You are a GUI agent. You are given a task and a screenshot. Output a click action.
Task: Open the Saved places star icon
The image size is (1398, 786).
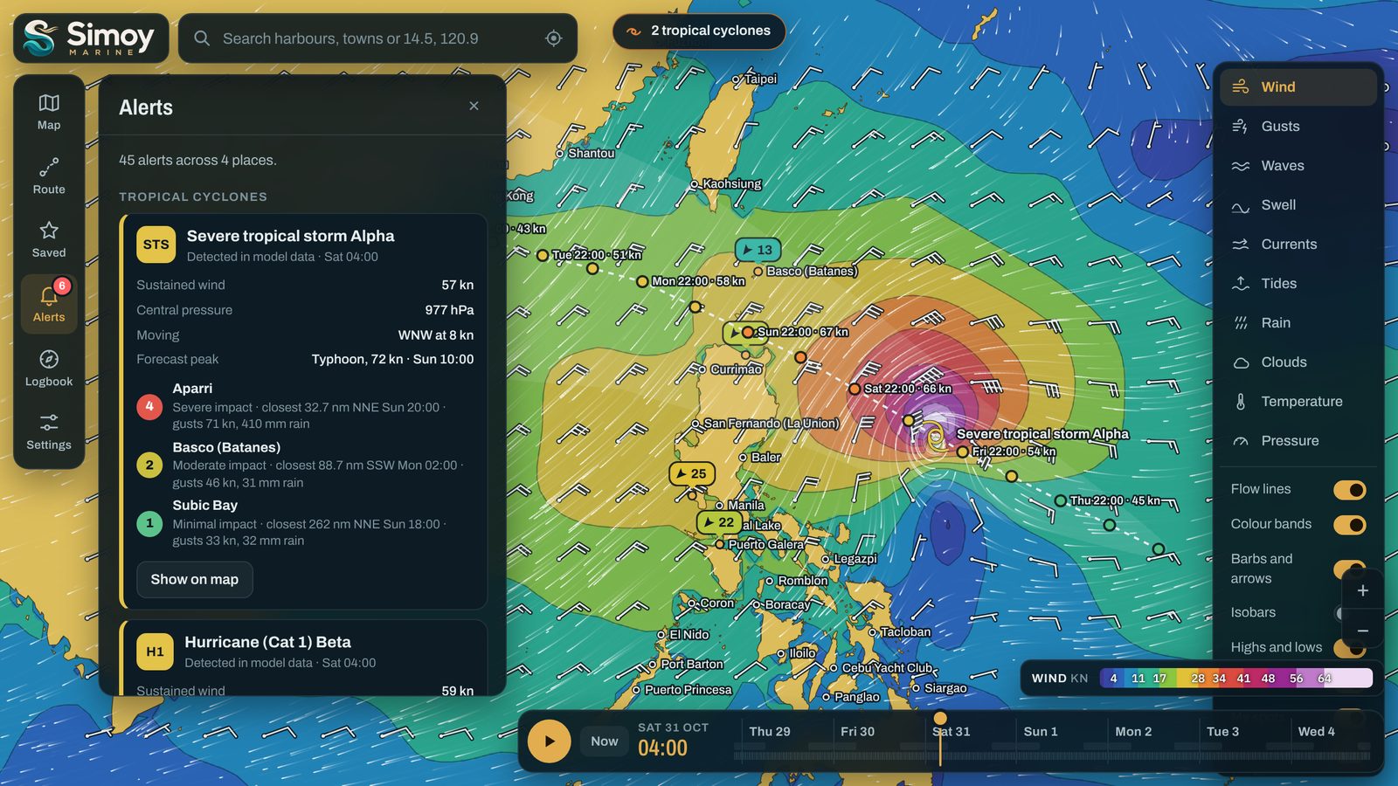click(49, 239)
